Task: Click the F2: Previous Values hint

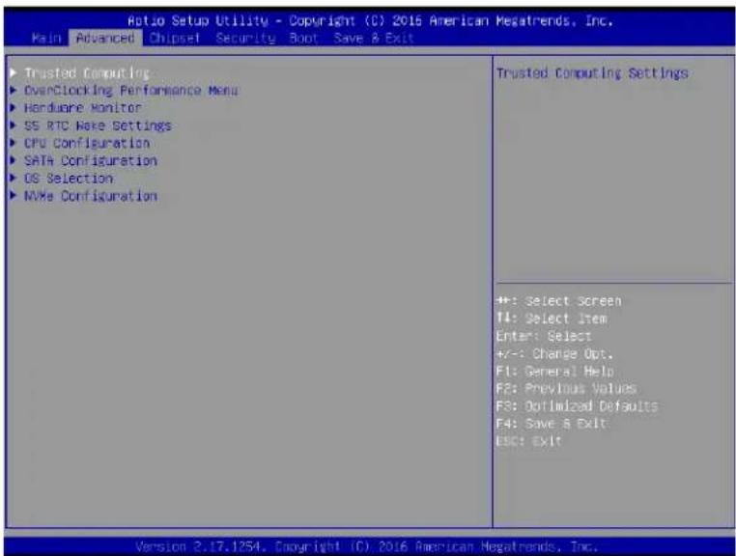Action: pos(566,389)
